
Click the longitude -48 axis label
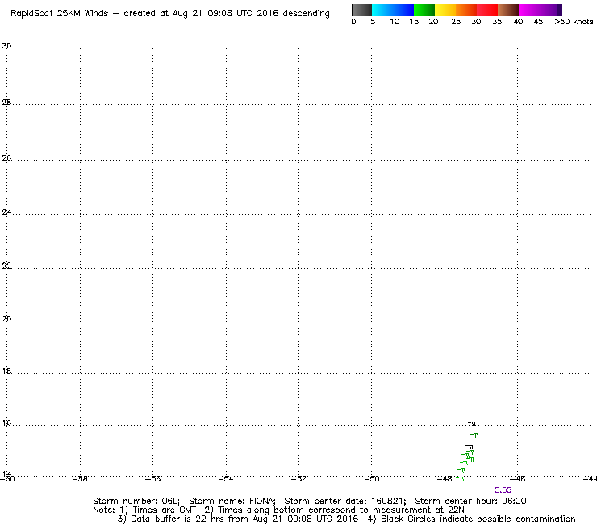445,479
